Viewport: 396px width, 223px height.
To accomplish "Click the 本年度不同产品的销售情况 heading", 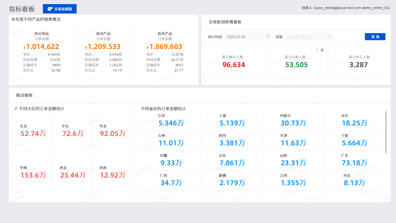I will coord(36,19).
